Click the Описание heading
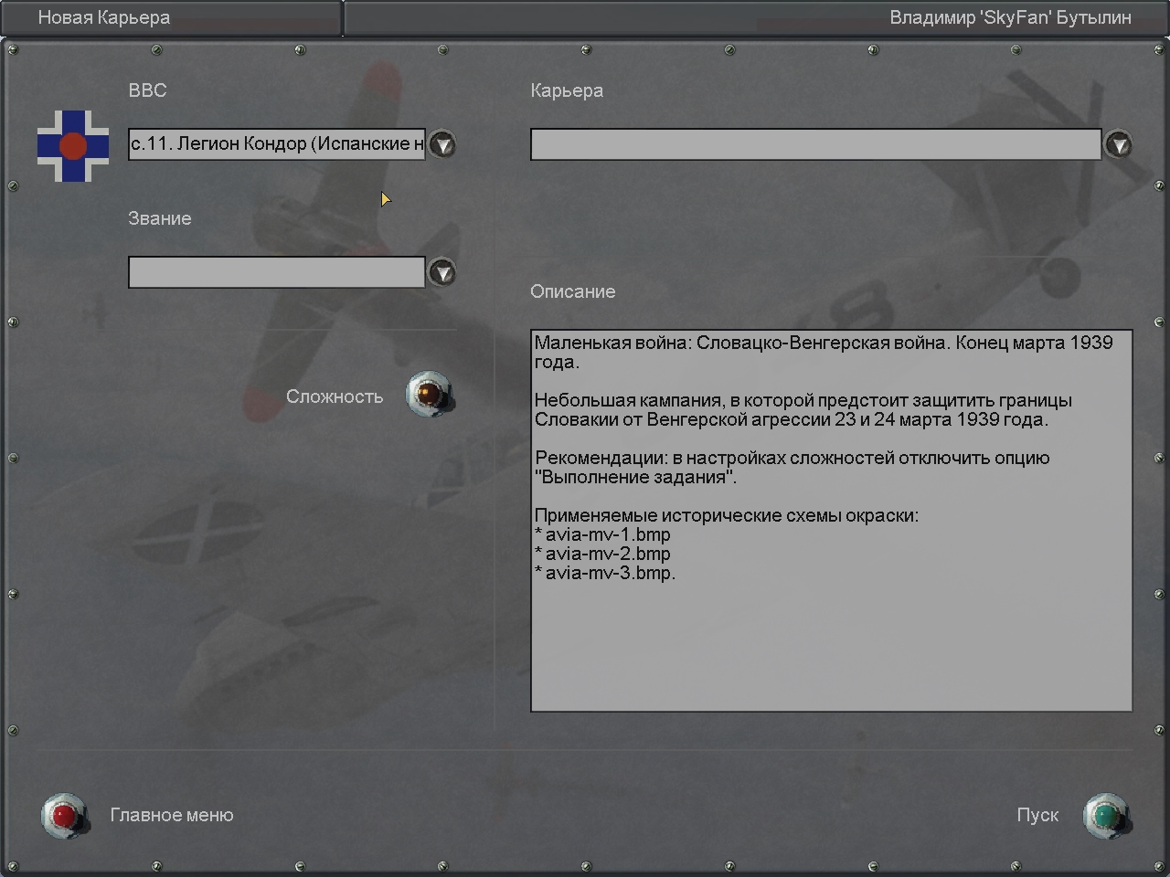The height and width of the screenshot is (877, 1170). (573, 291)
